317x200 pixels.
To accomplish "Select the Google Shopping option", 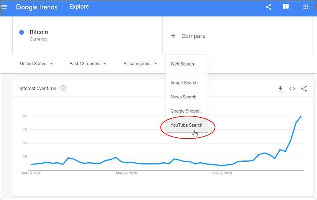I will (186, 111).
